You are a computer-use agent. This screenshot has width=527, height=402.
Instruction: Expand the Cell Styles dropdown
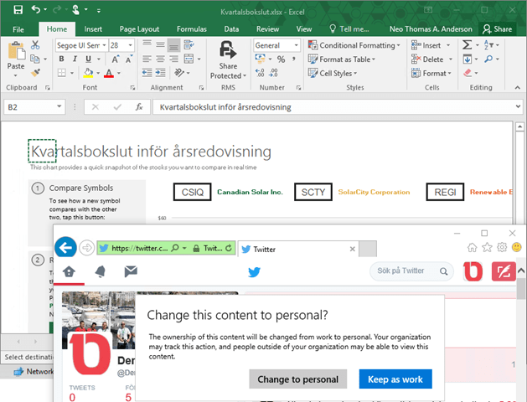click(x=342, y=73)
